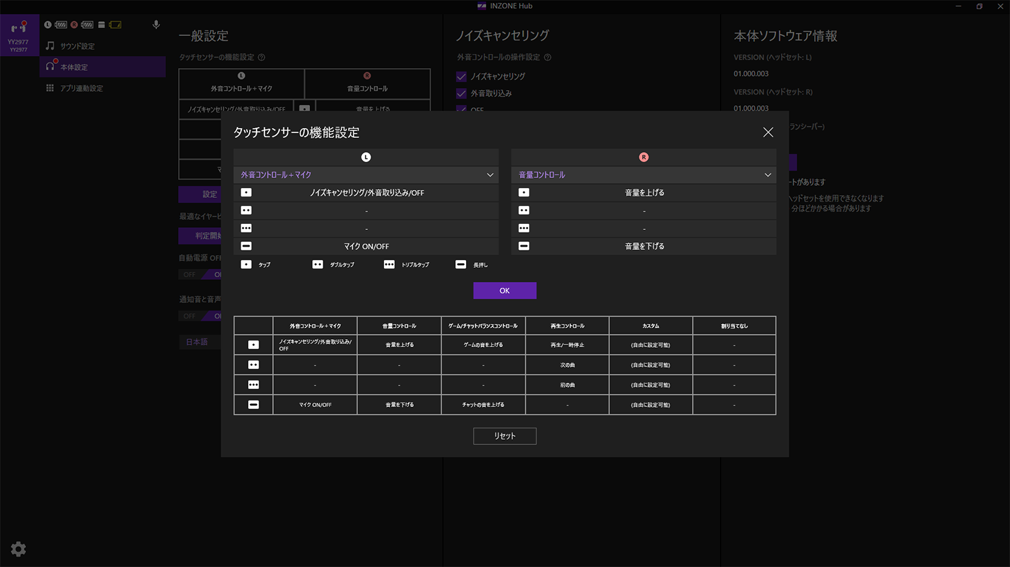1010x567 pixels.
Task: Click the リセット button
Action: coord(505,436)
